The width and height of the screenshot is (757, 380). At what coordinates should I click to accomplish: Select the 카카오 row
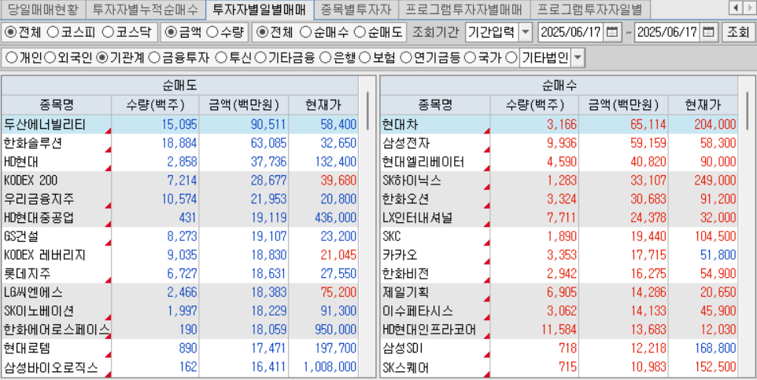pos(559,255)
